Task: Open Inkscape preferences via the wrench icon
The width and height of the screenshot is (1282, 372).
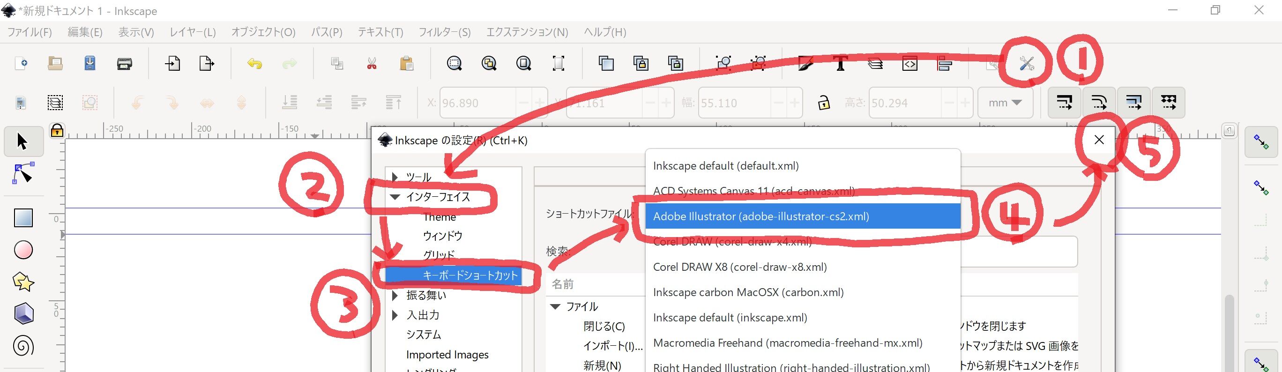Action: pos(1027,63)
